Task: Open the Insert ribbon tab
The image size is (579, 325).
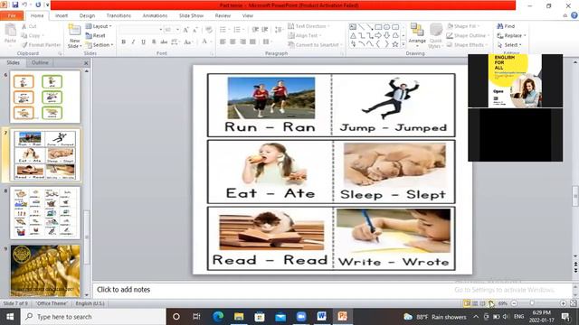Action: (62, 15)
